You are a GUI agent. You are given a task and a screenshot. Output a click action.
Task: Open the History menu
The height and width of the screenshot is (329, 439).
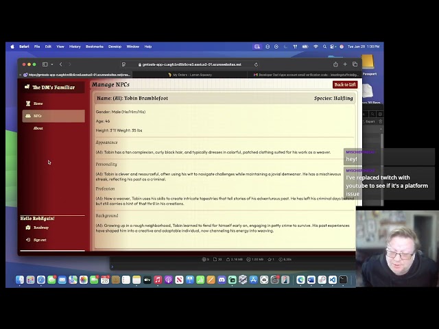point(75,47)
